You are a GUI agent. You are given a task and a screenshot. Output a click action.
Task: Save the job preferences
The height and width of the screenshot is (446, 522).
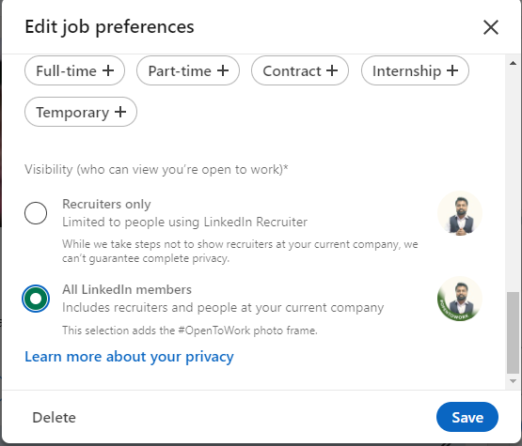pos(467,417)
